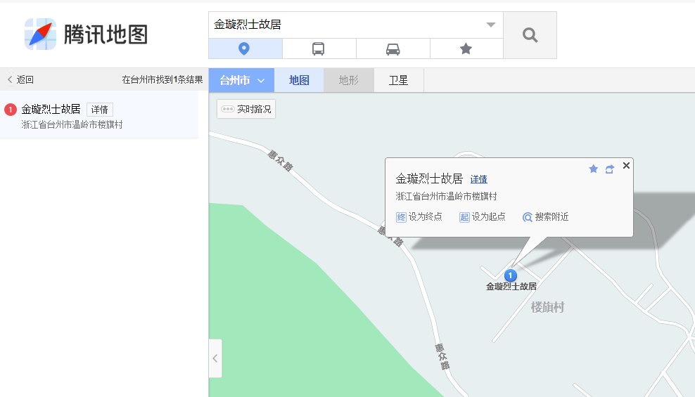Screen dimensions: 695x397
Task: Switch map view to 地形
Action: (x=348, y=80)
